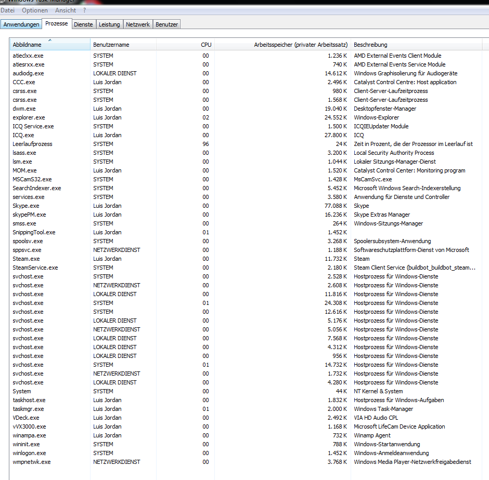Select the MSCamS32.exe process row

tap(246, 179)
